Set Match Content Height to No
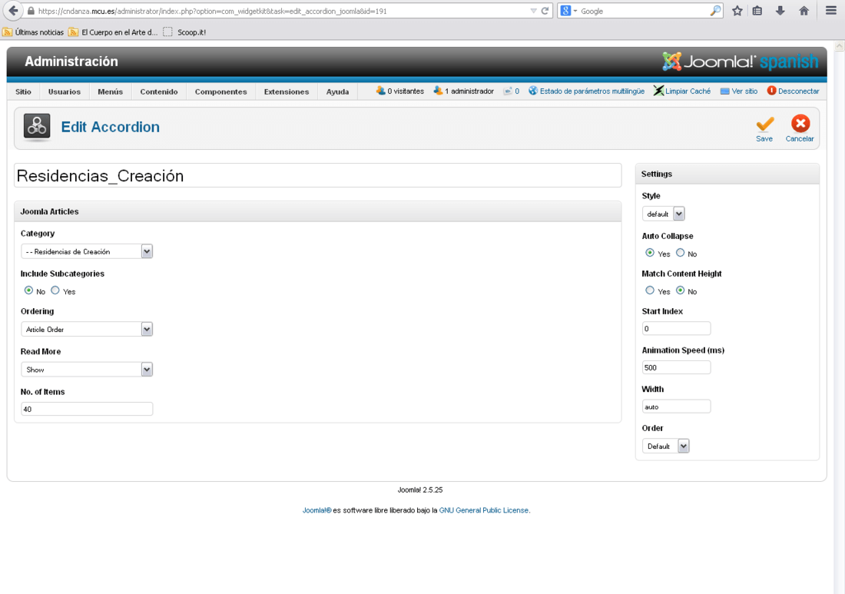This screenshot has width=845, height=594. (680, 290)
